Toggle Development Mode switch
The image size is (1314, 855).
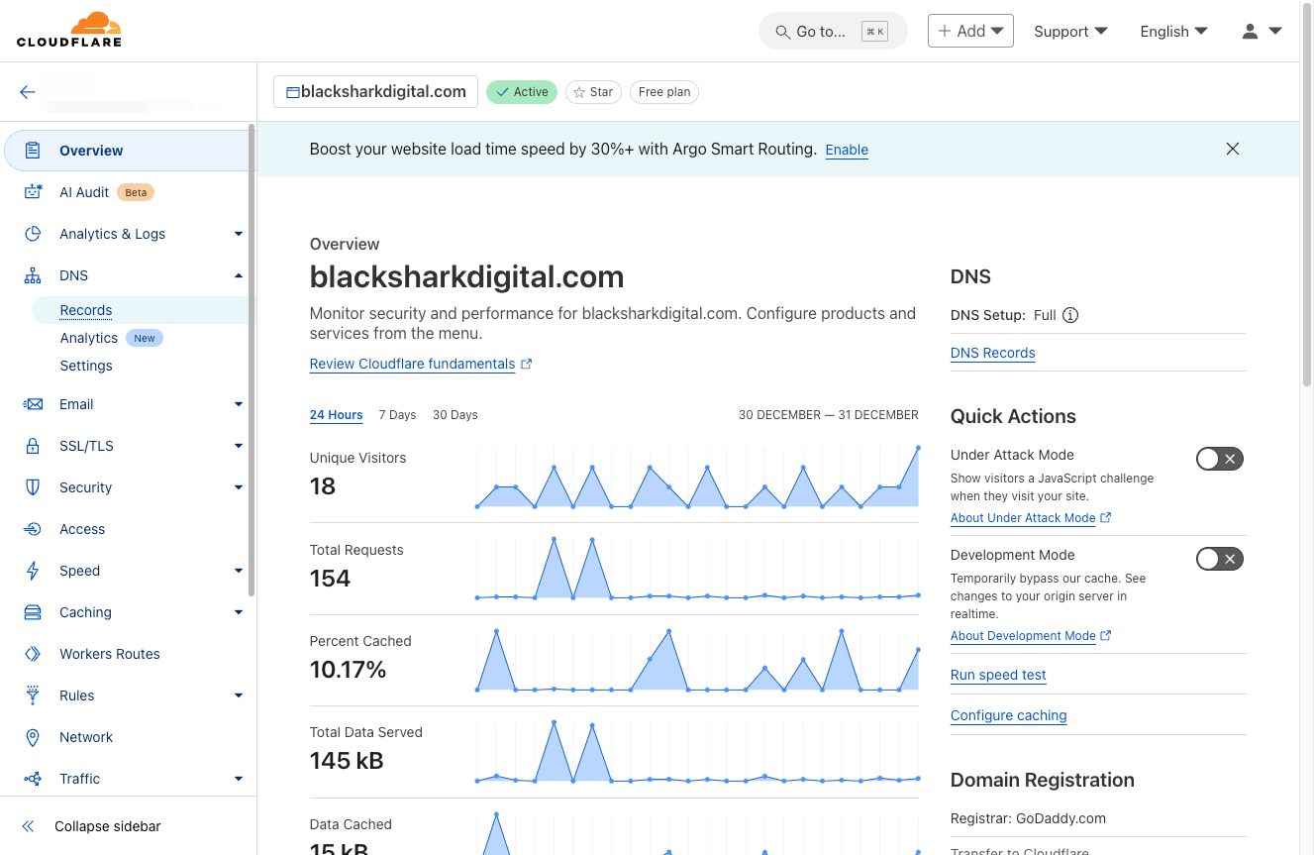(x=1220, y=559)
